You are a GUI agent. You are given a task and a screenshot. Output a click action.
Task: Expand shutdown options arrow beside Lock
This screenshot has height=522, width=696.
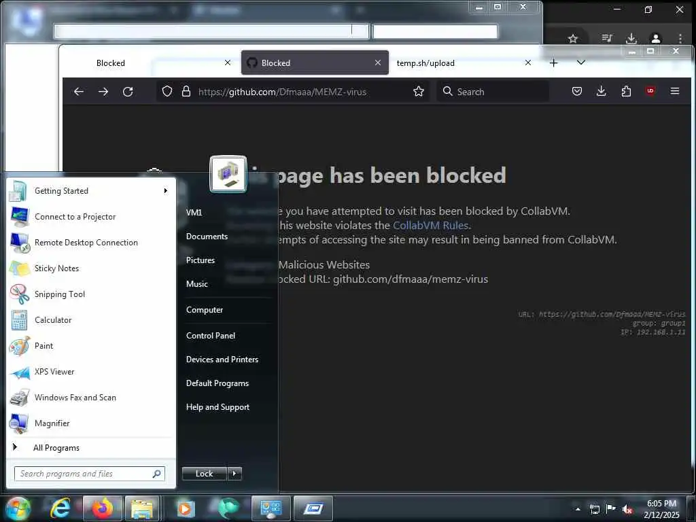[x=234, y=474]
